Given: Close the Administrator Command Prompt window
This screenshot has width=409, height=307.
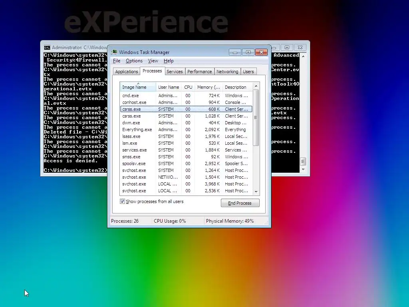Looking at the screenshot, I should [x=300, y=48].
